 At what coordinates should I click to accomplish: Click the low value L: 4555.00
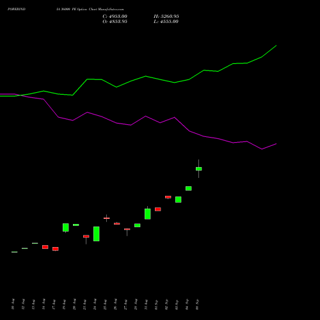coord(166,22)
